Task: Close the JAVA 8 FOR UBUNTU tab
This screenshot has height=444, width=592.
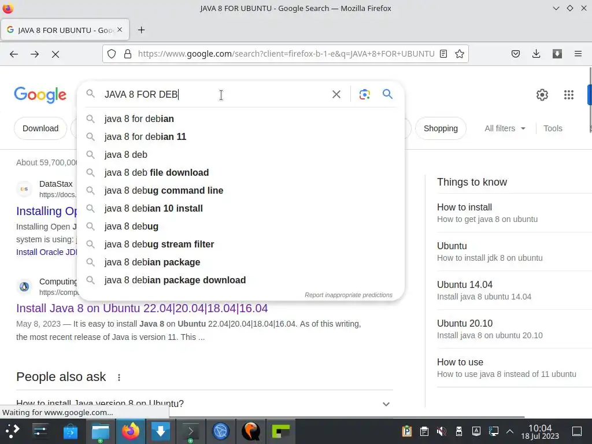Action: [120, 29]
